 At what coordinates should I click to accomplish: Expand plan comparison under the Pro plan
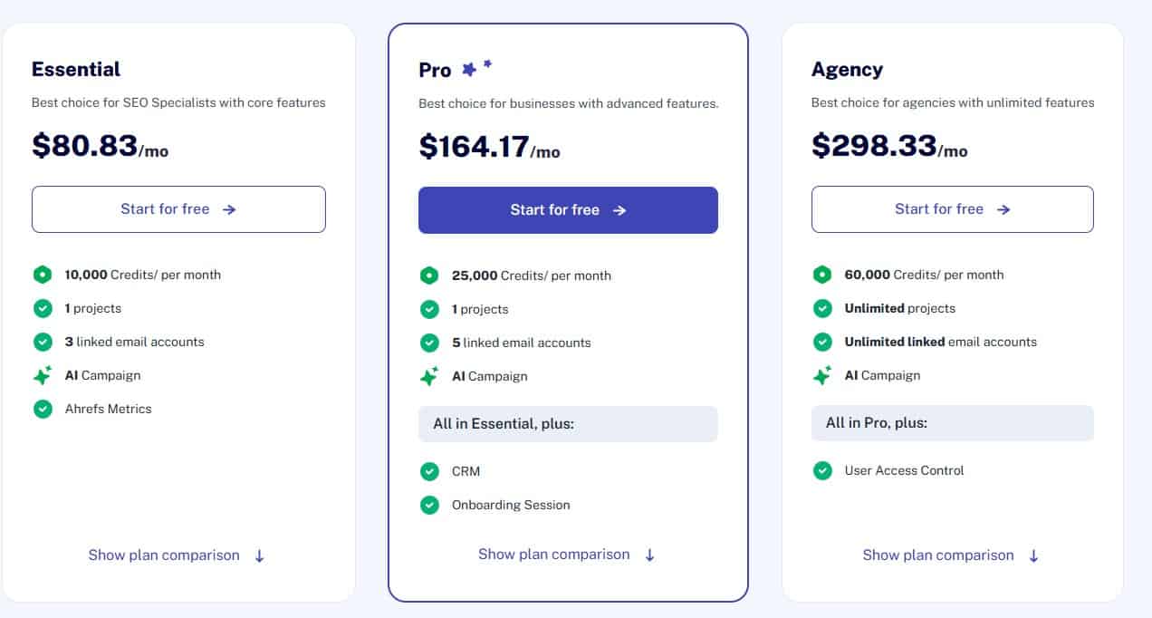pyautogui.click(x=567, y=555)
